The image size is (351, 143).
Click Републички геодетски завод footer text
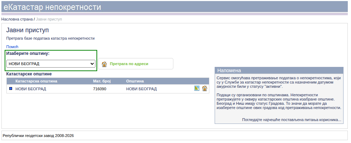(38, 136)
